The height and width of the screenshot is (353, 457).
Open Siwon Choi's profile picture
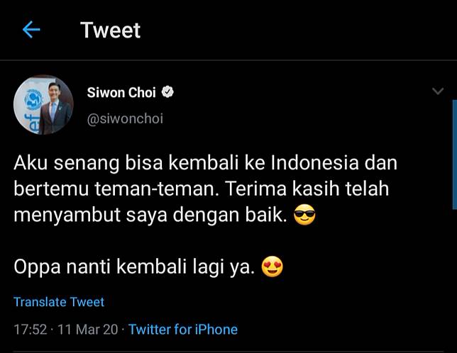click(x=43, y=105)
